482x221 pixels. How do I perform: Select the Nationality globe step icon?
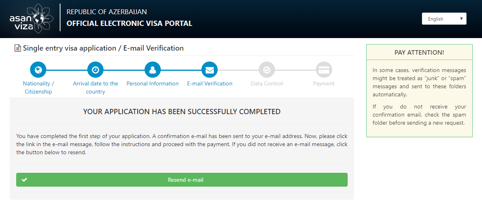[x=38, y=70]
